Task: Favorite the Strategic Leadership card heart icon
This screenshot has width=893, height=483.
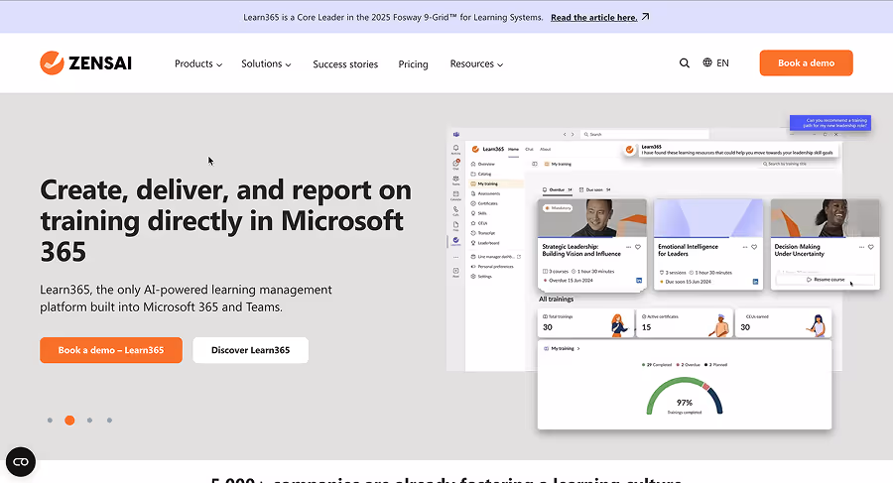Action: (x=638, y=247)
